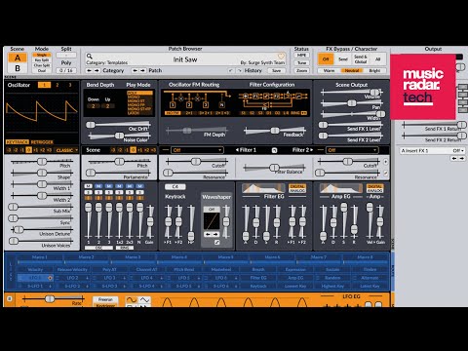The height and width of the screenshot is (351, 468).
Task: Click the Filter 1 Cutoff slider
Action: 196,162
